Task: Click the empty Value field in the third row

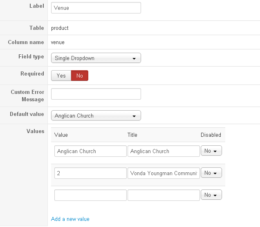Action: pos(90,195)
